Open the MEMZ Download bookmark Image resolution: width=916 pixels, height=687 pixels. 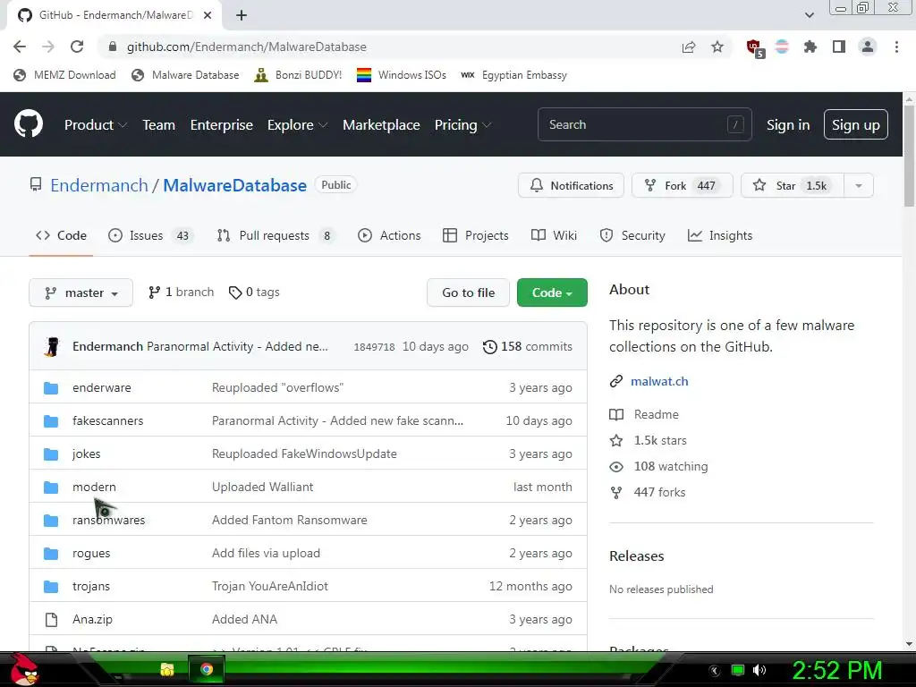(64, 75)
